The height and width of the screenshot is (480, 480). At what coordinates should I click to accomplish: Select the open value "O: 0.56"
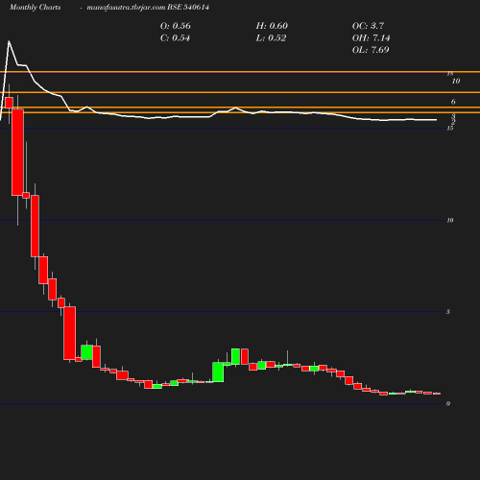[x=176, y=26]
